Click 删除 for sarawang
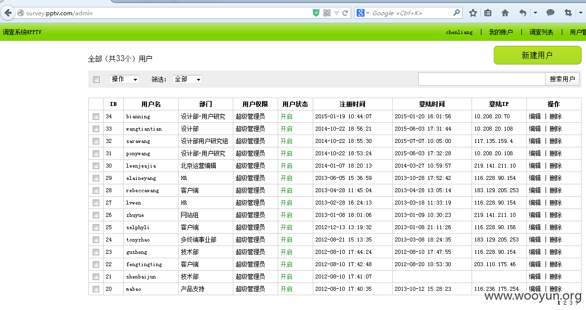The width and height of the screenshot is (586, 310). tap(555, 141)
